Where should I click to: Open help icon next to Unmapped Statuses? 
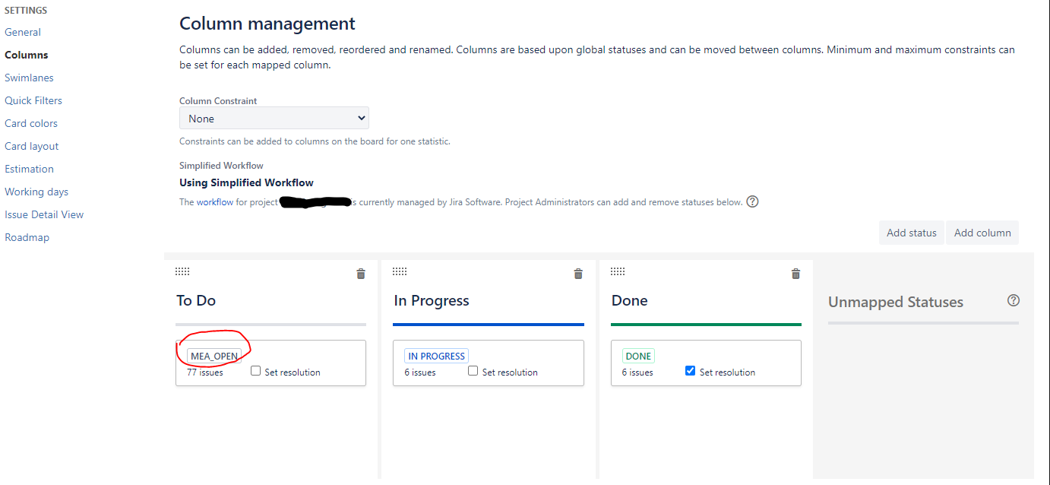click(1013, 300)
